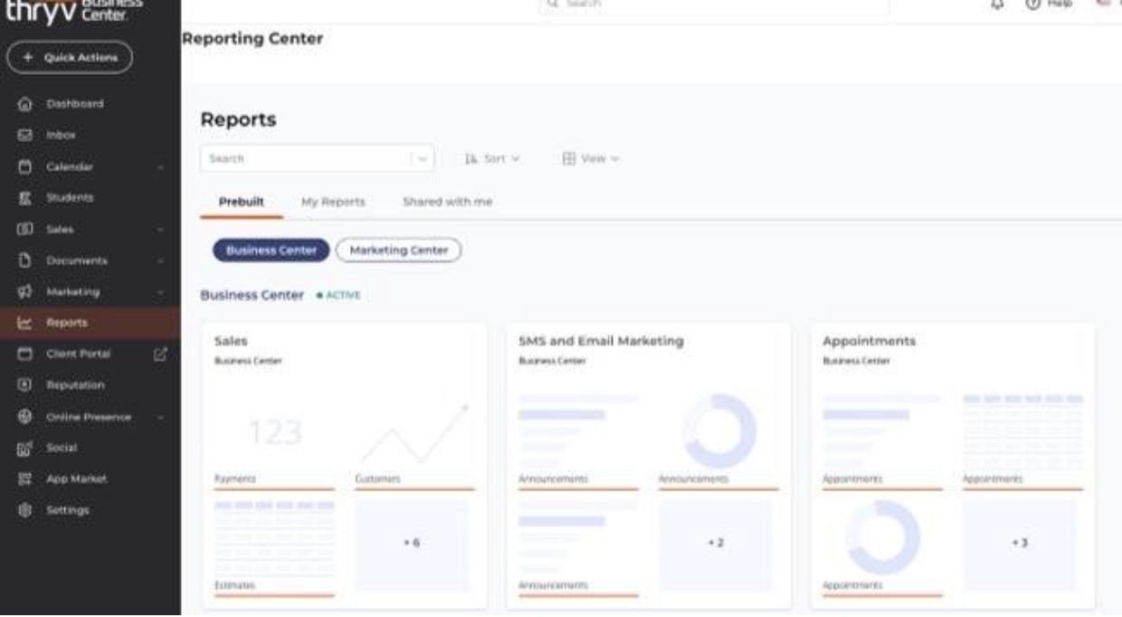Screen dimensions: 1122x617
Task: Click the Students sidebar icon
Action: (26, 198)
